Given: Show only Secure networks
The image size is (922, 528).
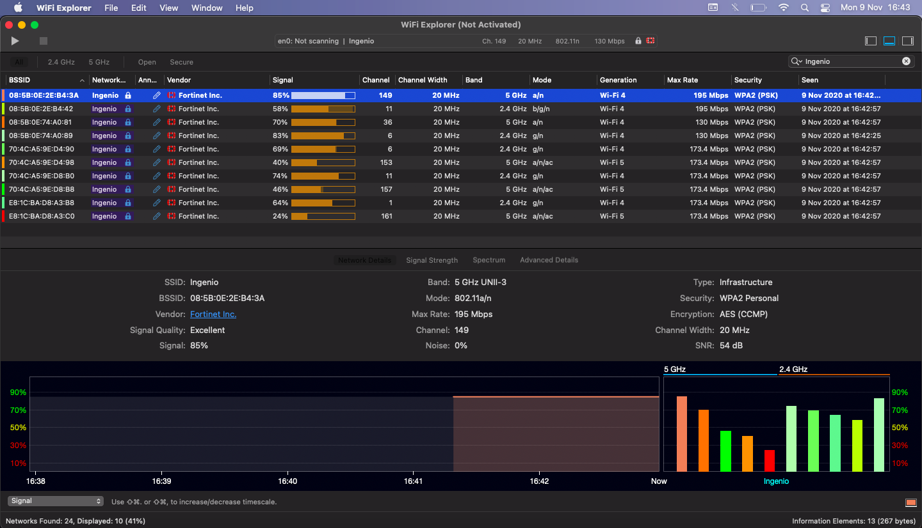Looking at the screenshot, I should [x=182, y=62].
